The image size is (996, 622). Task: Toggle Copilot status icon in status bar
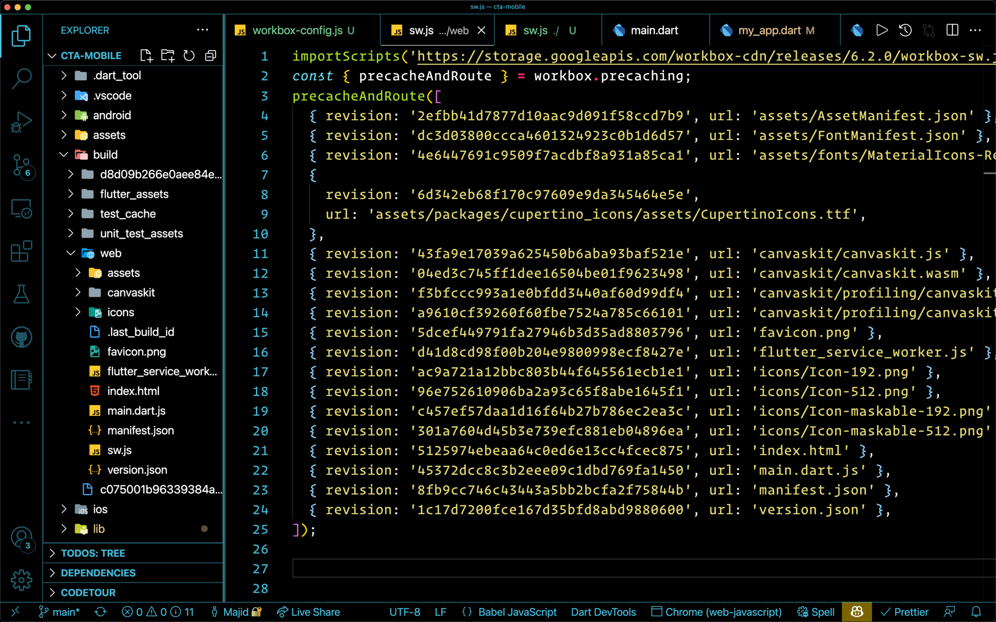coord(857,612)
